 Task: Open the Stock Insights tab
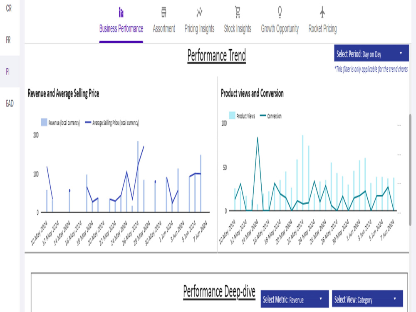tap(238, 24)
